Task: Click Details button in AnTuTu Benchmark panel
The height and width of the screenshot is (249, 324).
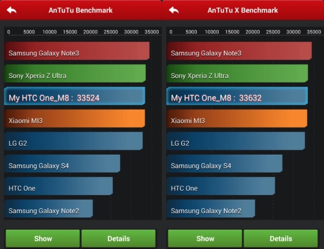Action: (118, 239)
